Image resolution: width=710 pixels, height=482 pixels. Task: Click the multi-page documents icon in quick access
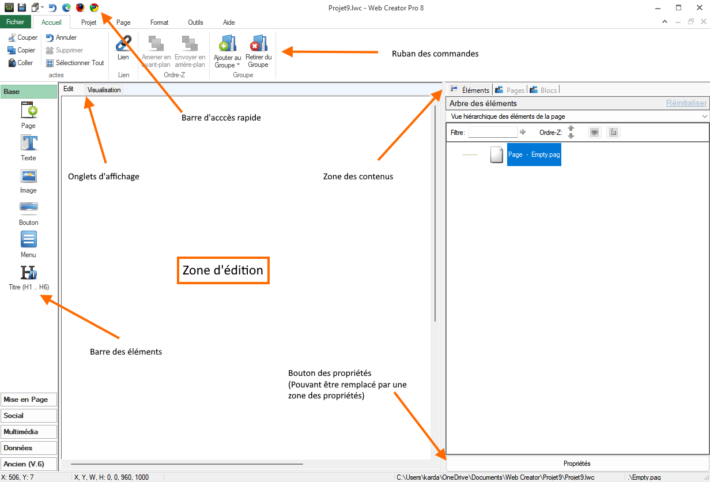pos(36,7)
